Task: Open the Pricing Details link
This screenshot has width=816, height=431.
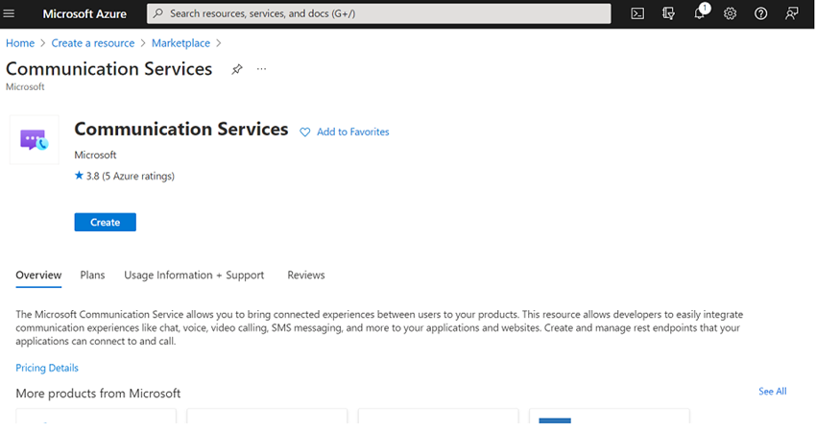Action: click(x=47, y=368)
